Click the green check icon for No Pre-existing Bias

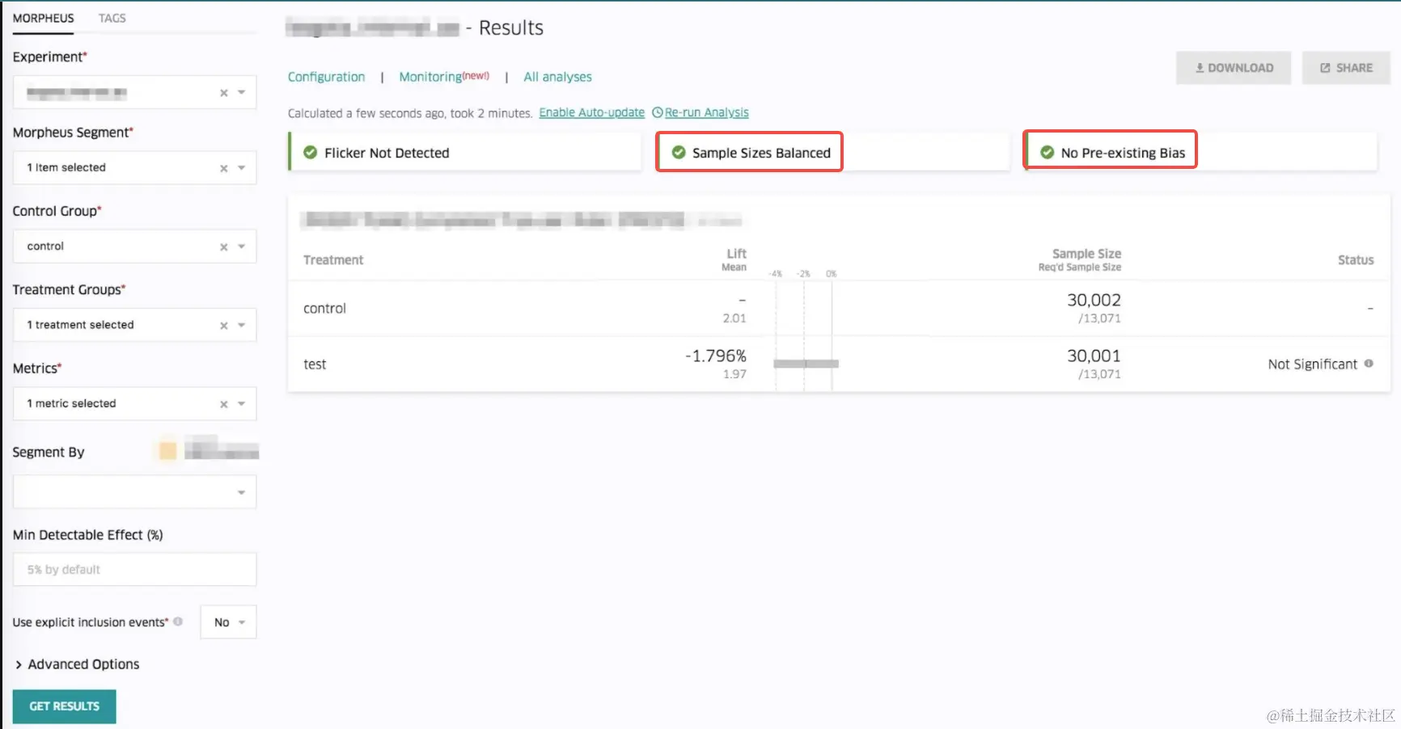point(1047,152)
